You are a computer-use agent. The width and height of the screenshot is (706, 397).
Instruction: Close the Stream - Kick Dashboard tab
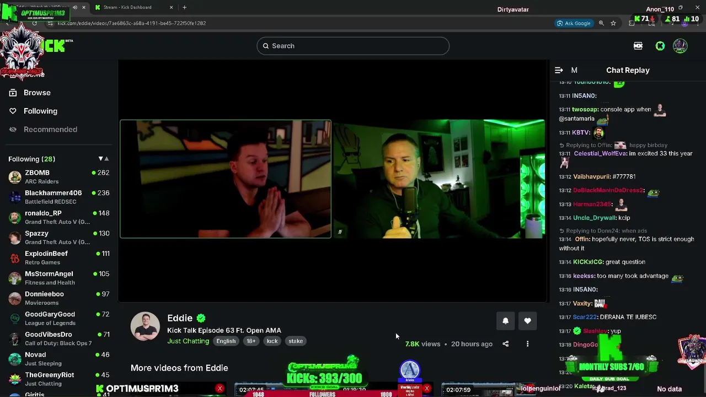click(x=171, y=7)
